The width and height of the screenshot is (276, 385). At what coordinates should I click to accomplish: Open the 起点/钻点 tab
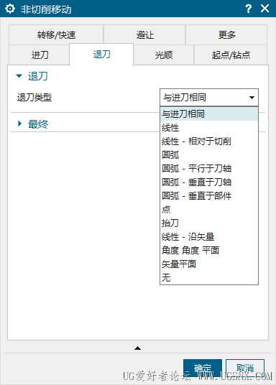[231, 55]
